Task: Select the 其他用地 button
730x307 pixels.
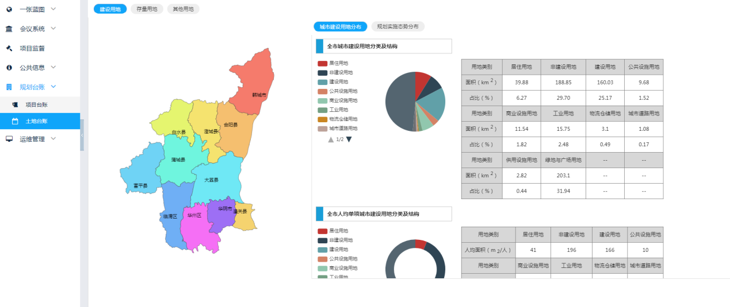Action: pyautogui.click(x=183, y=9)
